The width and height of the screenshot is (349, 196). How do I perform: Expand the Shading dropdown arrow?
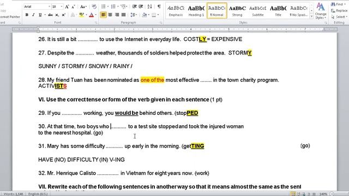[x=148, y=15]
